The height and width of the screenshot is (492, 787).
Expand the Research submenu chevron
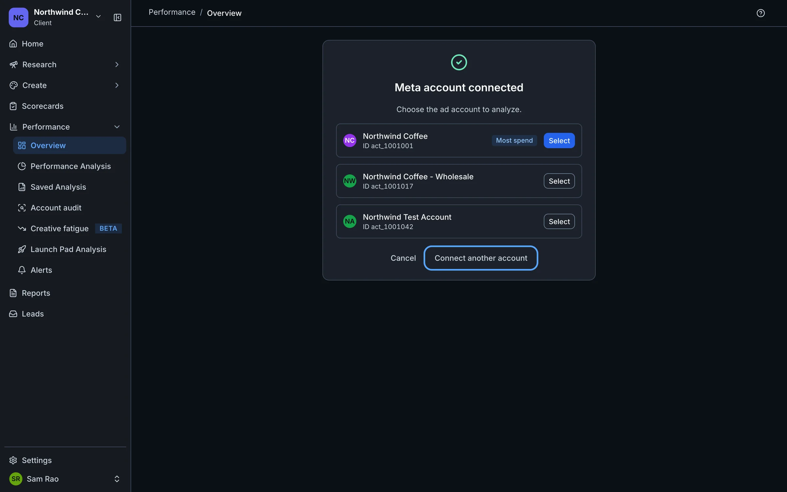click(x=117, y=65)
